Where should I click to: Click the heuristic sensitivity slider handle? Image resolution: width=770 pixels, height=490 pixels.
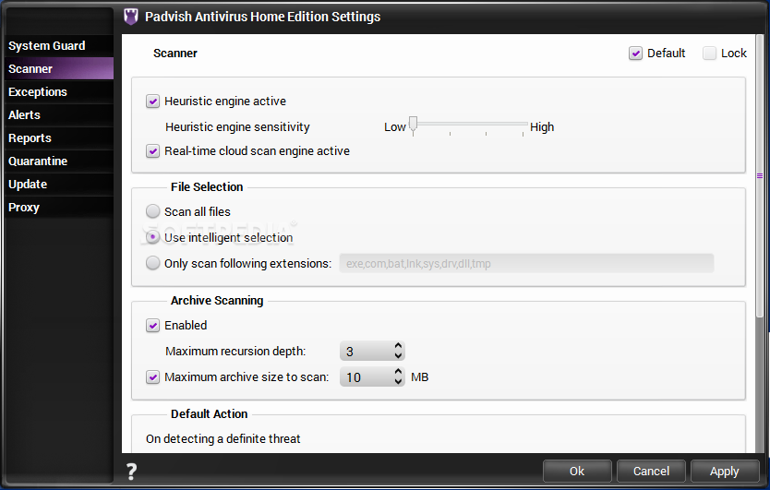(x=413, y=125)
